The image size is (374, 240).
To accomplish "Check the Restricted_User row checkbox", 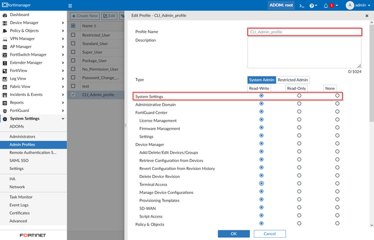I will click(73, 35).
